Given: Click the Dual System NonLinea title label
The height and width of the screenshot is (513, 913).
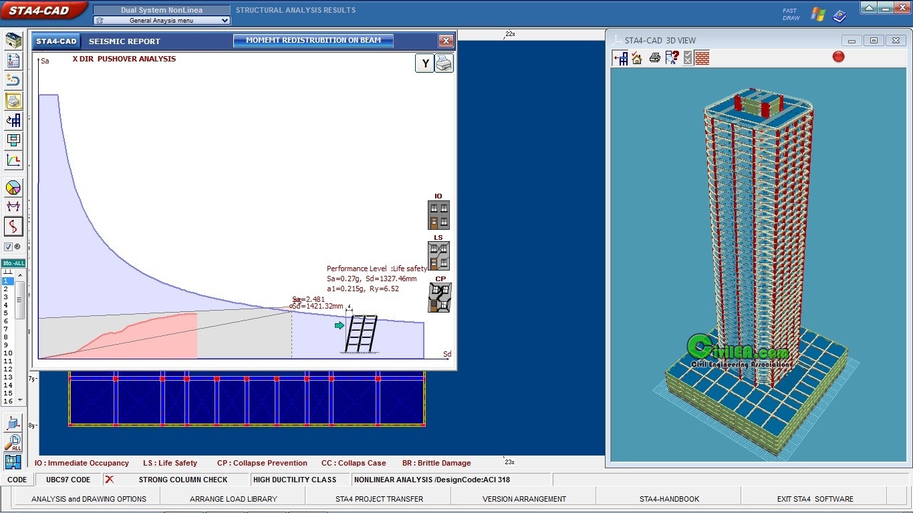Looking at the screenshot, I should (162, 10).
